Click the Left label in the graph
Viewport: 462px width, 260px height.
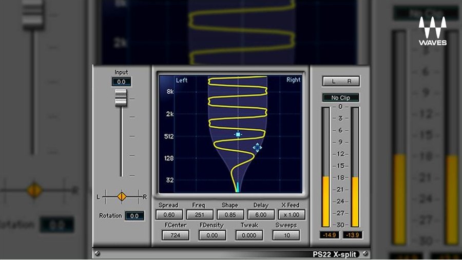(182, 80)
